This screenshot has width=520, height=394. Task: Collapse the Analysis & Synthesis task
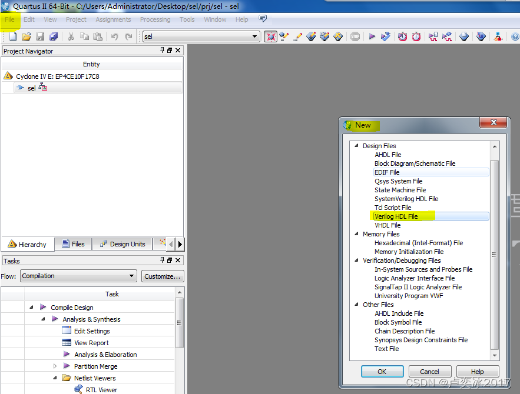43,319
